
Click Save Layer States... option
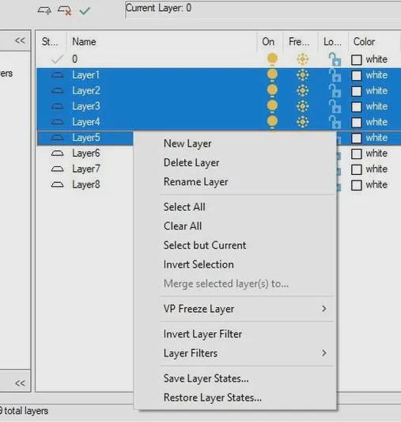[206, 378]
